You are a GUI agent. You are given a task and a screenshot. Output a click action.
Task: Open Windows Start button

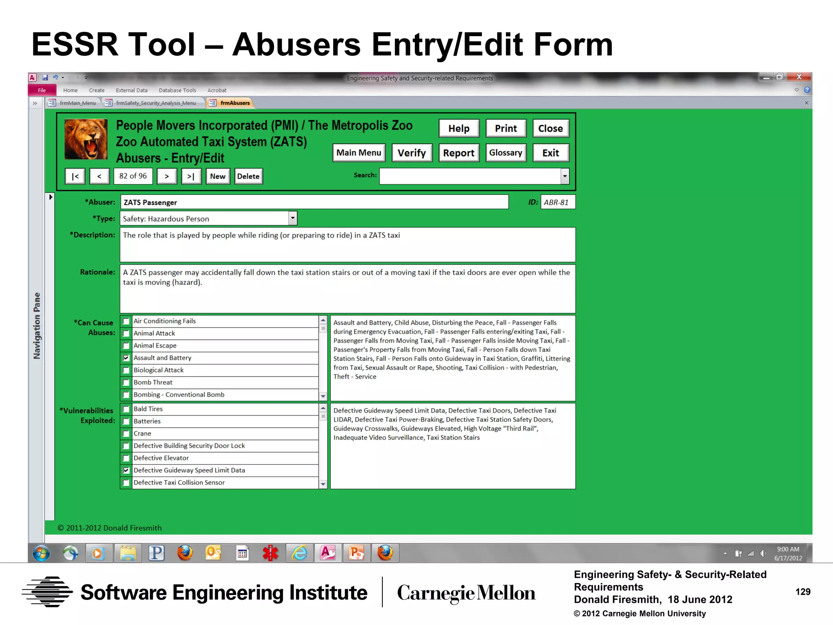click(41, 553)
